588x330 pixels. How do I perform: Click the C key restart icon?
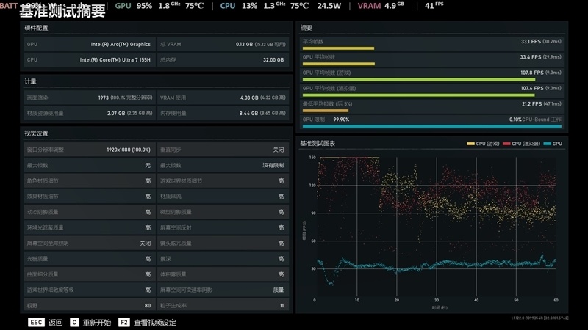(x=74, y=322)
